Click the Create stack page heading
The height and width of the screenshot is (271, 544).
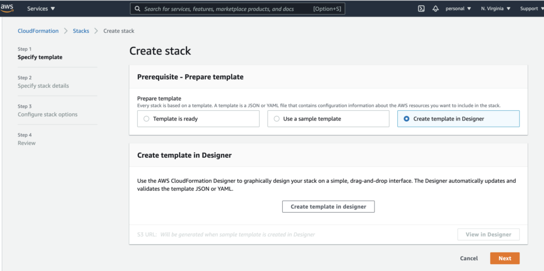pos(160,51)
